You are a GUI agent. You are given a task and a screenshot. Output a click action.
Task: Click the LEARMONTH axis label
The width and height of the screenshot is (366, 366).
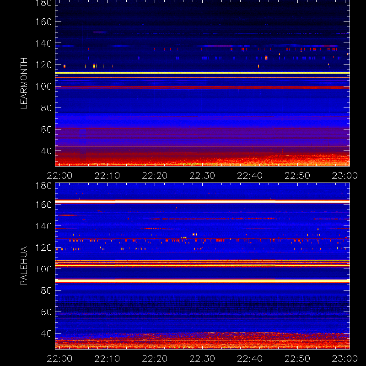[x=24, y=83]
